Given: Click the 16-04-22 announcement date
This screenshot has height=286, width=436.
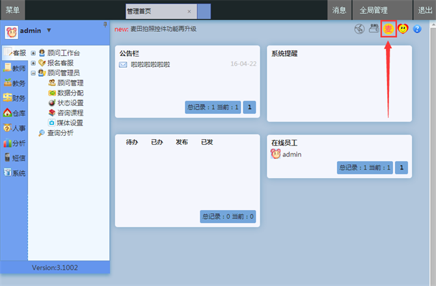Looking at the screenshot, I should click(x=243, y=64).
